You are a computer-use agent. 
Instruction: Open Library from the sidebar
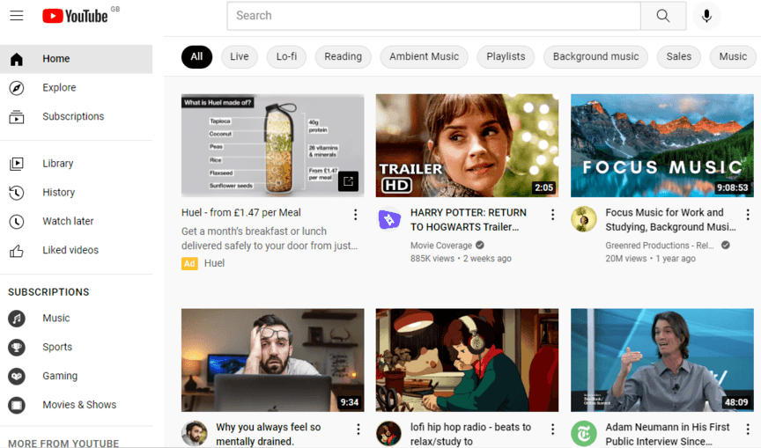pyautogui.click(x=58, y=164)
